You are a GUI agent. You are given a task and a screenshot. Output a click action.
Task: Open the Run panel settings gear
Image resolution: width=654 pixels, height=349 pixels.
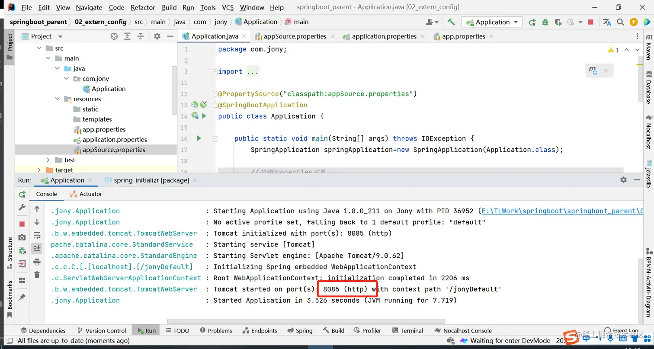point(623,179)
